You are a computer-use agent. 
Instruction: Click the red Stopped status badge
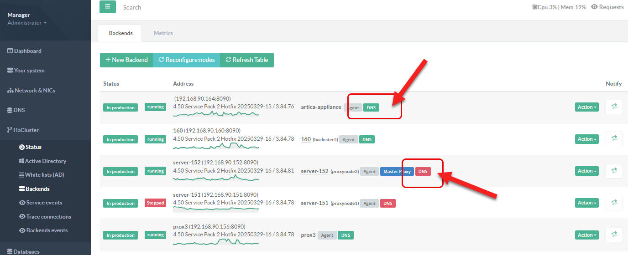(x=155, y=203)
